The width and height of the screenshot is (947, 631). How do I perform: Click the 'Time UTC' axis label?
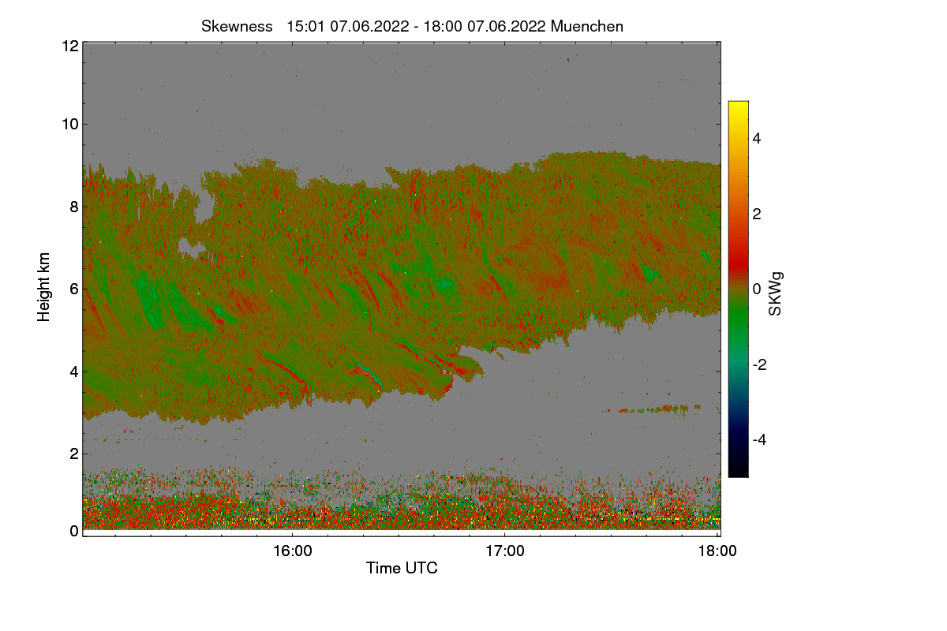(x=402, y=568)
